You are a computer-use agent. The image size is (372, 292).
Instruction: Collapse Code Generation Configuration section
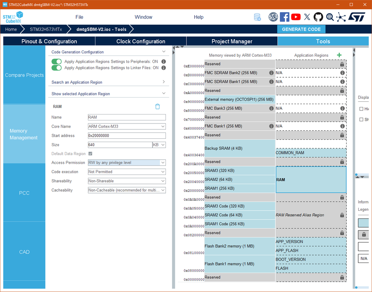tap(164, 52)
